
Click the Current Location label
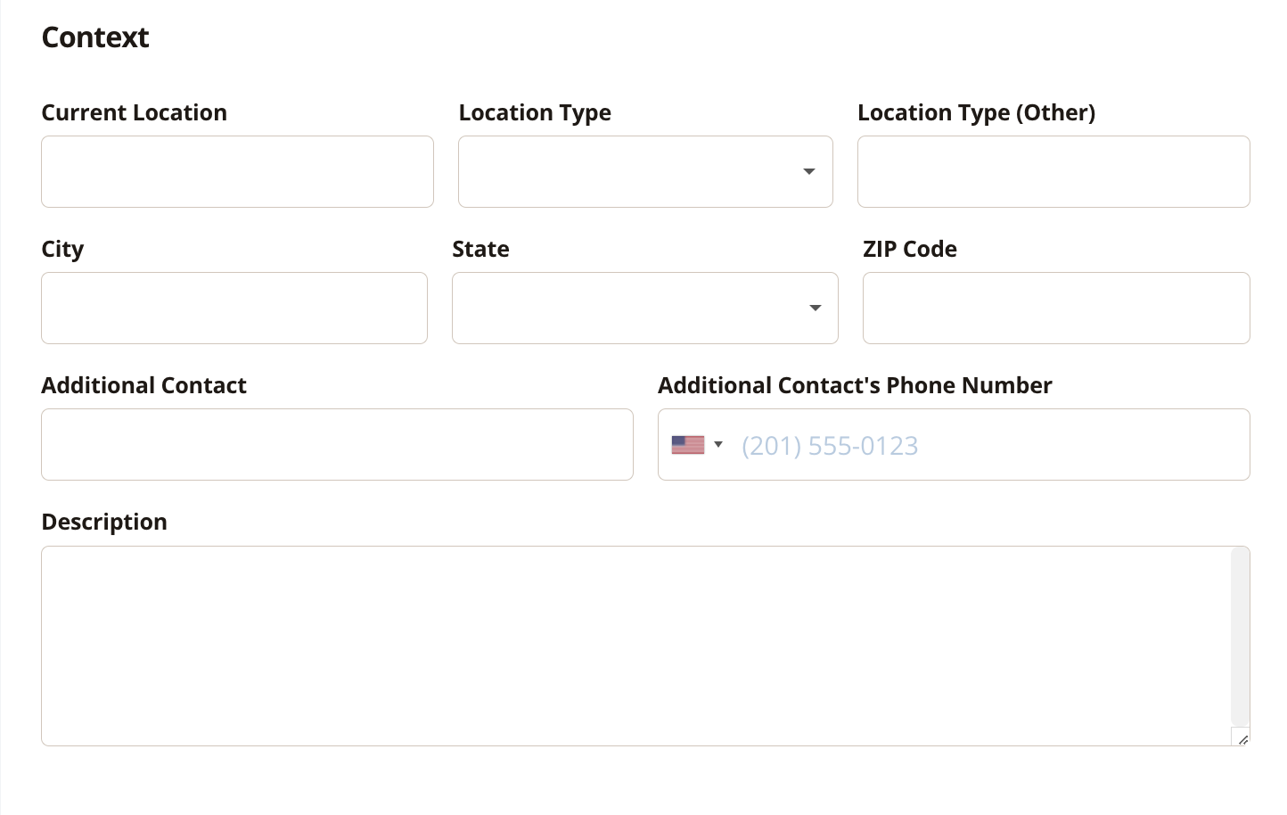tap(135, 112)
